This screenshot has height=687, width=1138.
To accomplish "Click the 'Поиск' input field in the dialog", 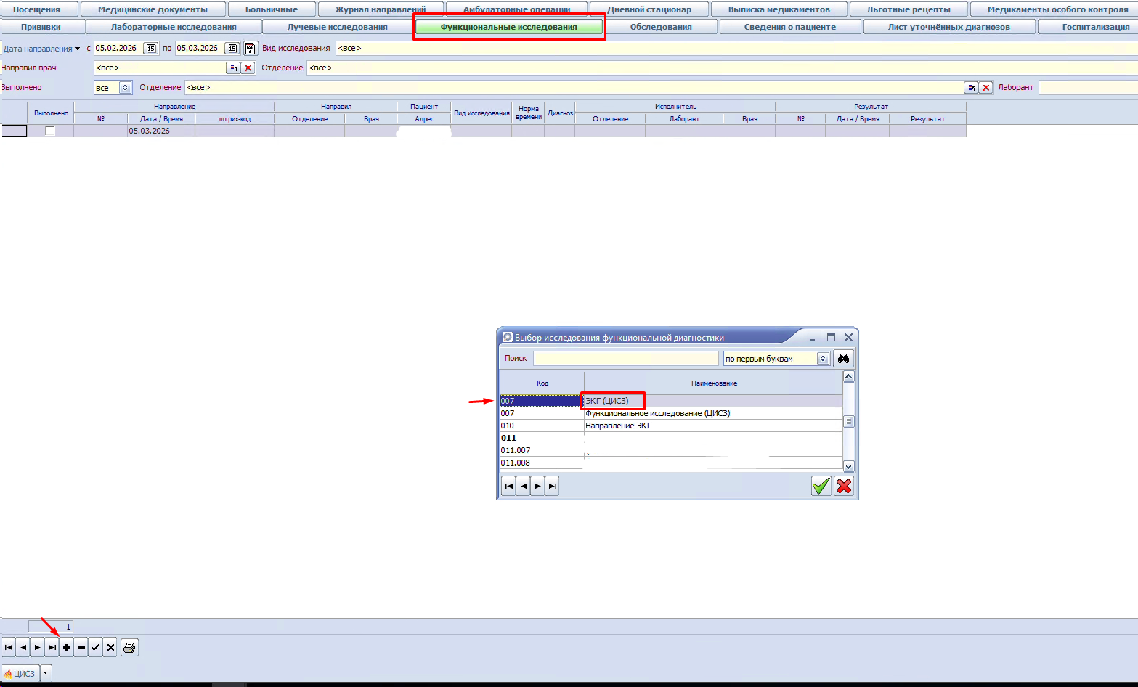I will 625,359.
